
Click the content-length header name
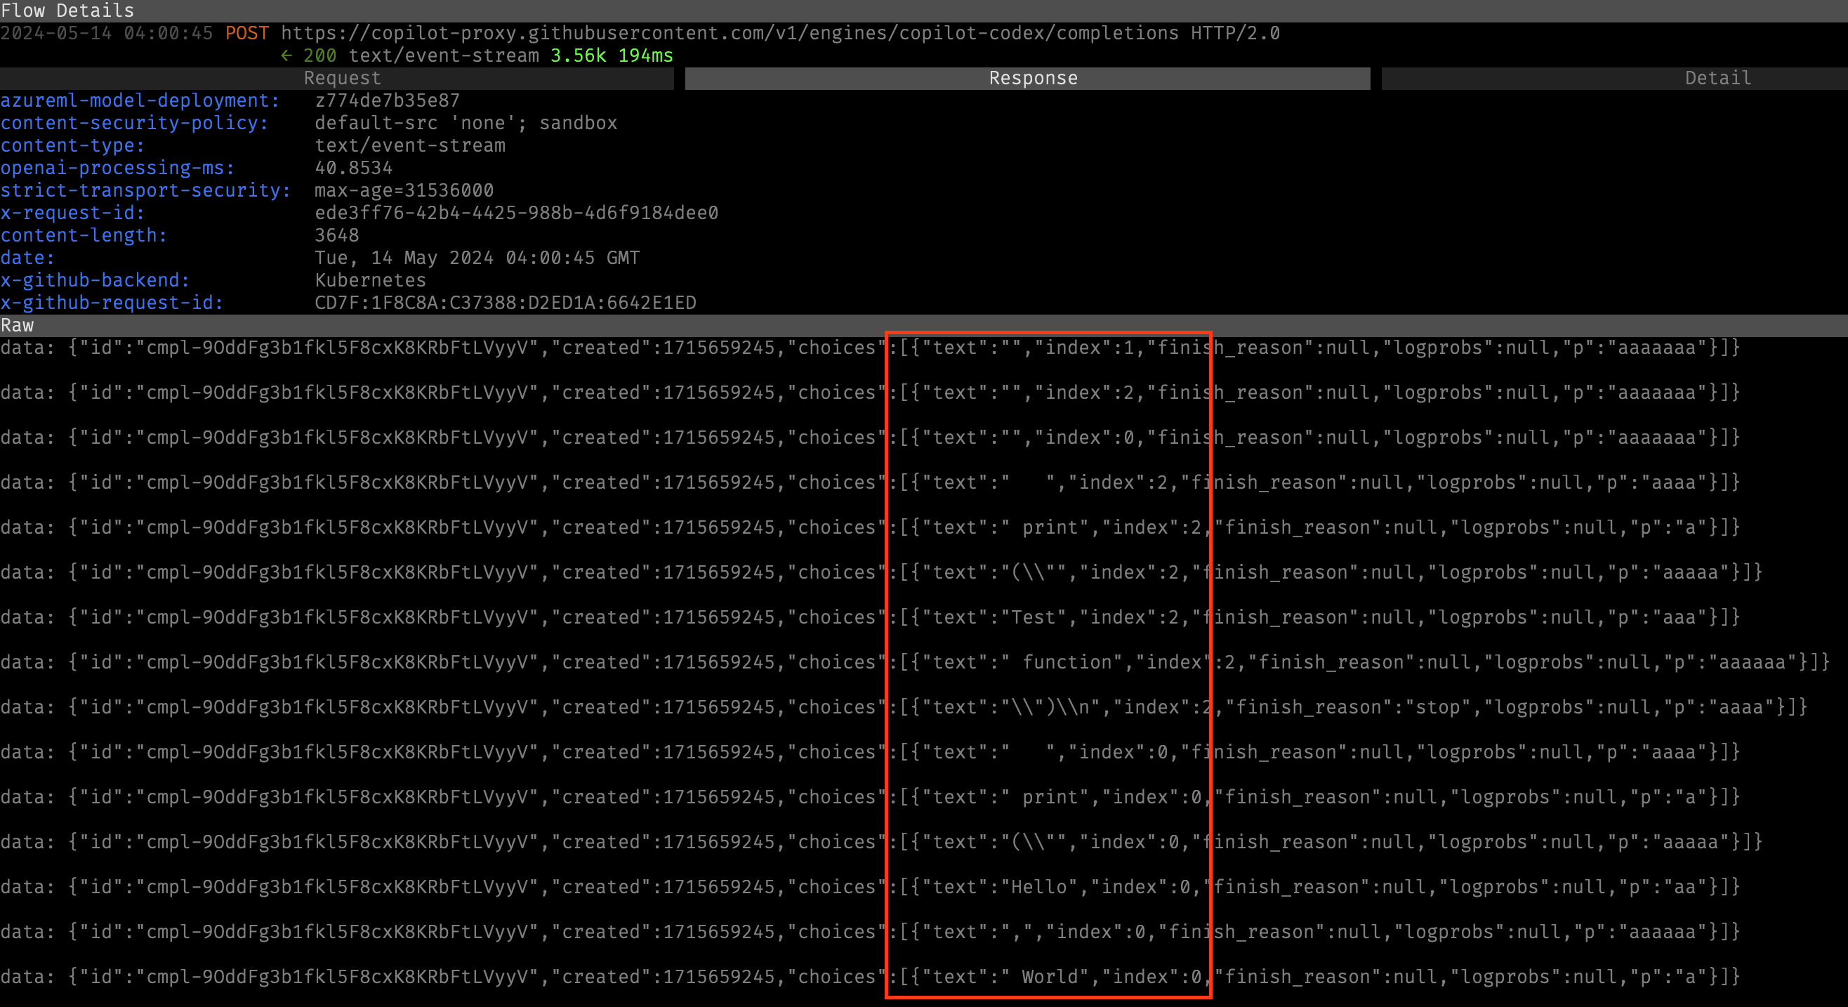coord(84,235)
